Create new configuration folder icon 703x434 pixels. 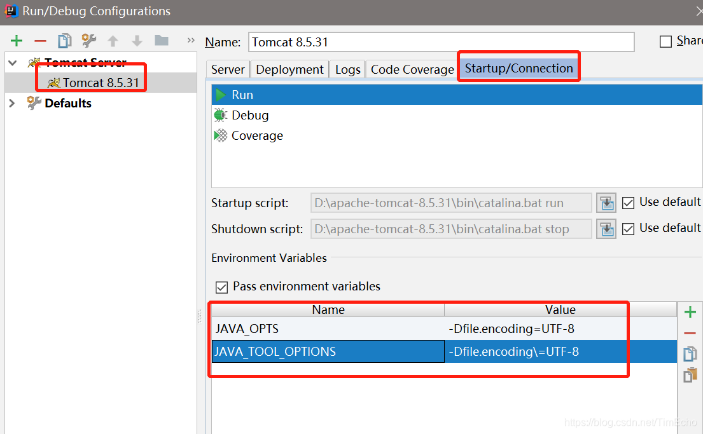click(x=162, y=40)
